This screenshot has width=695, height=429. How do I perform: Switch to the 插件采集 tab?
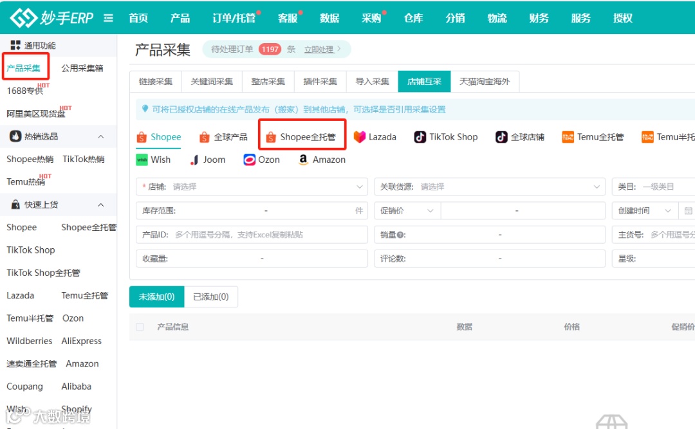[320, 82]
